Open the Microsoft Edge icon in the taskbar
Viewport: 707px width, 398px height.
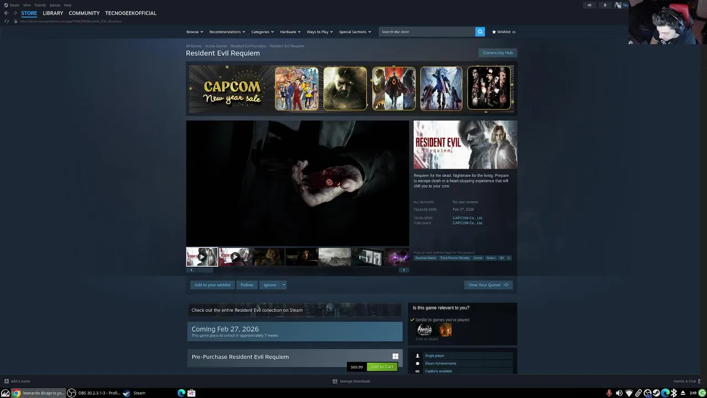tap(181, 393)
